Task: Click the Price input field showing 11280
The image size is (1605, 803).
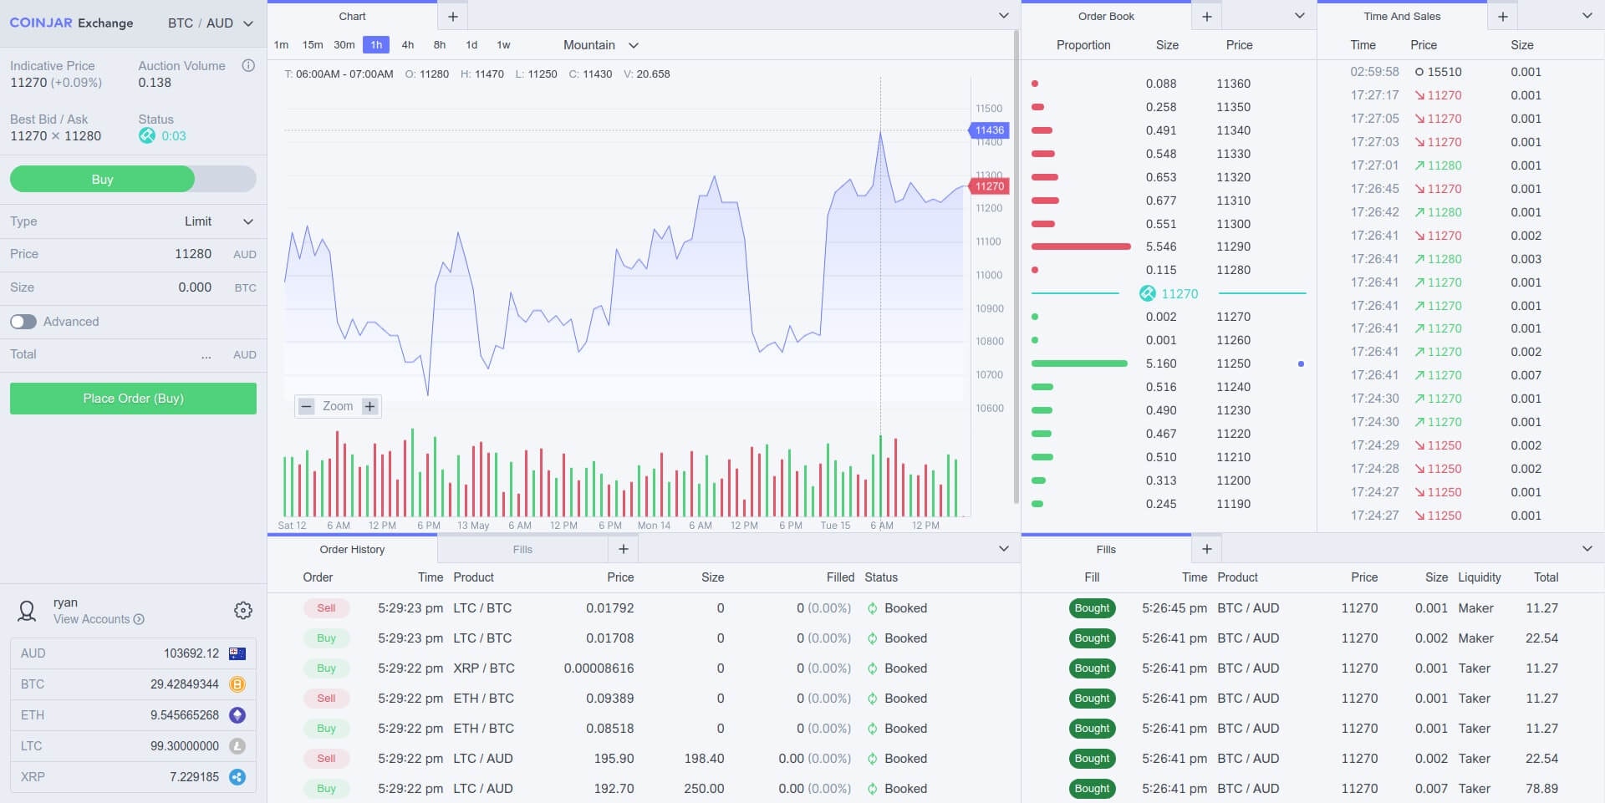Action: (x=133, y=254)
